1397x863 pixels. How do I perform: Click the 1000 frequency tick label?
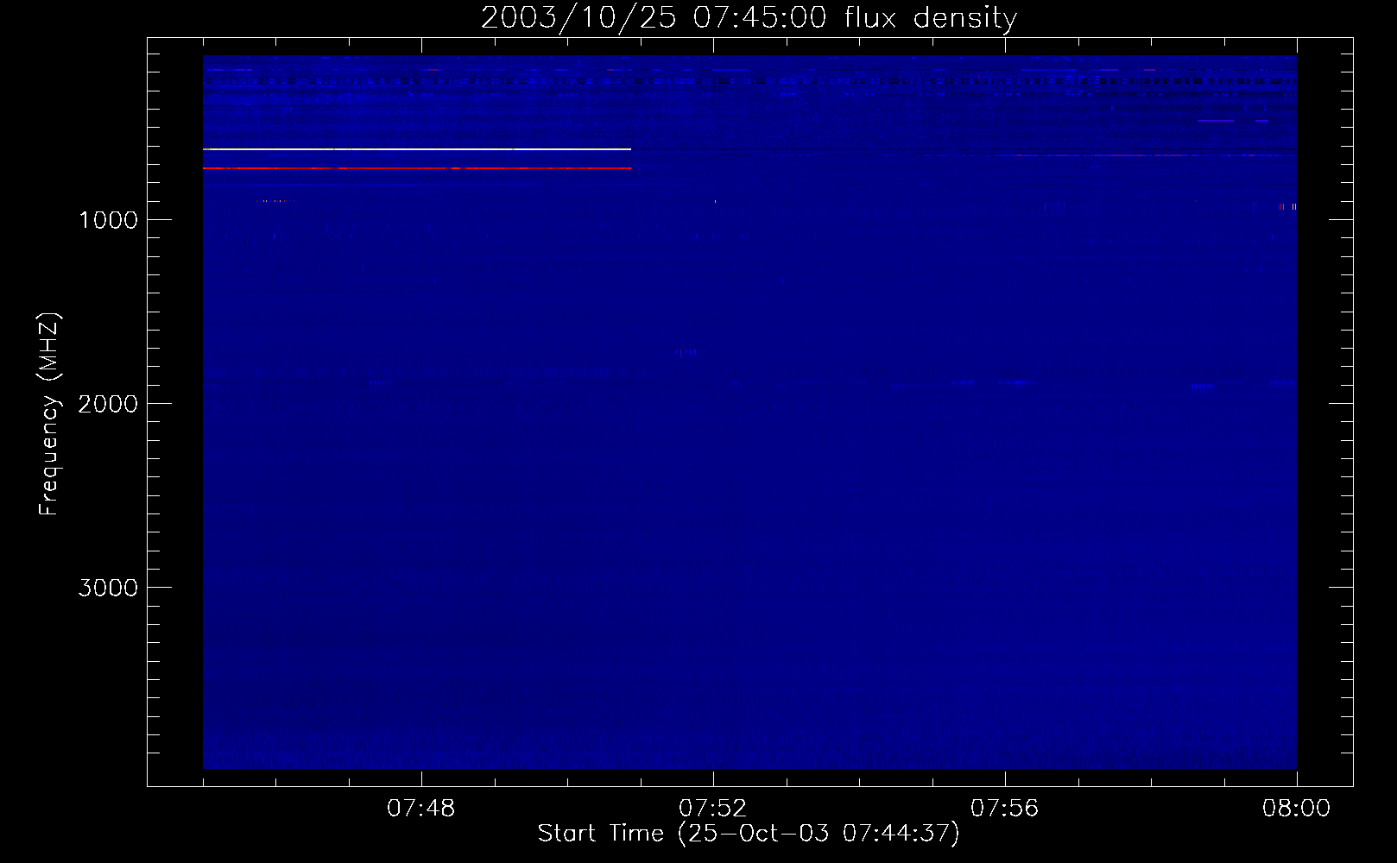108,219
